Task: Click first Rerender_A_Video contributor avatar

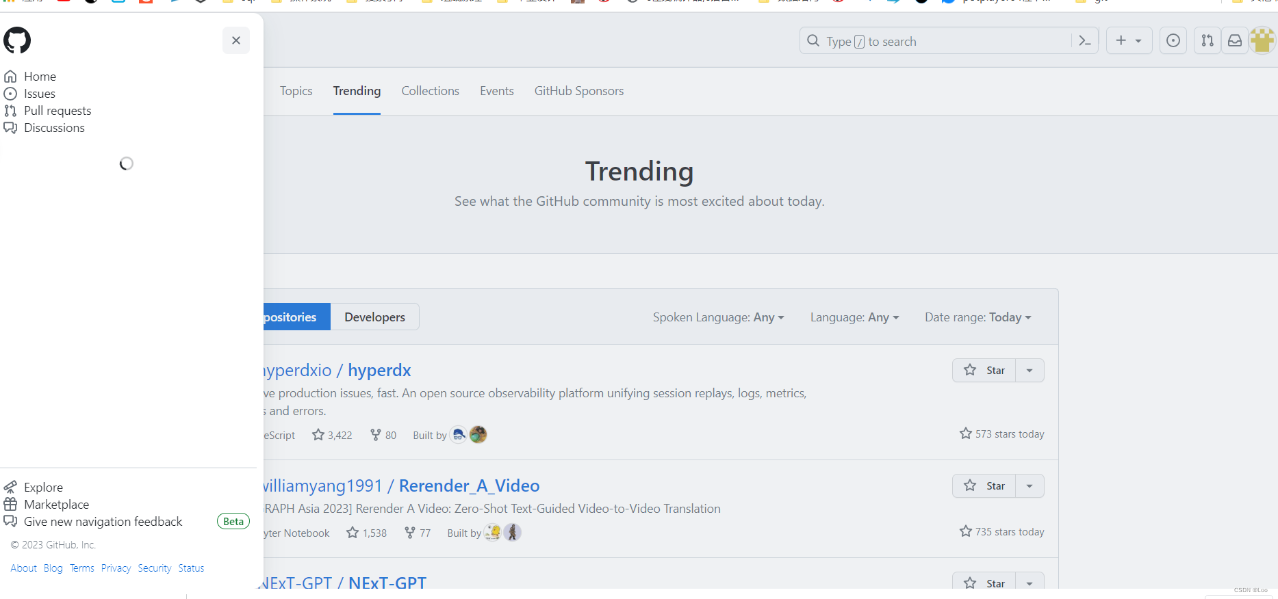Action: coord(493,533)
